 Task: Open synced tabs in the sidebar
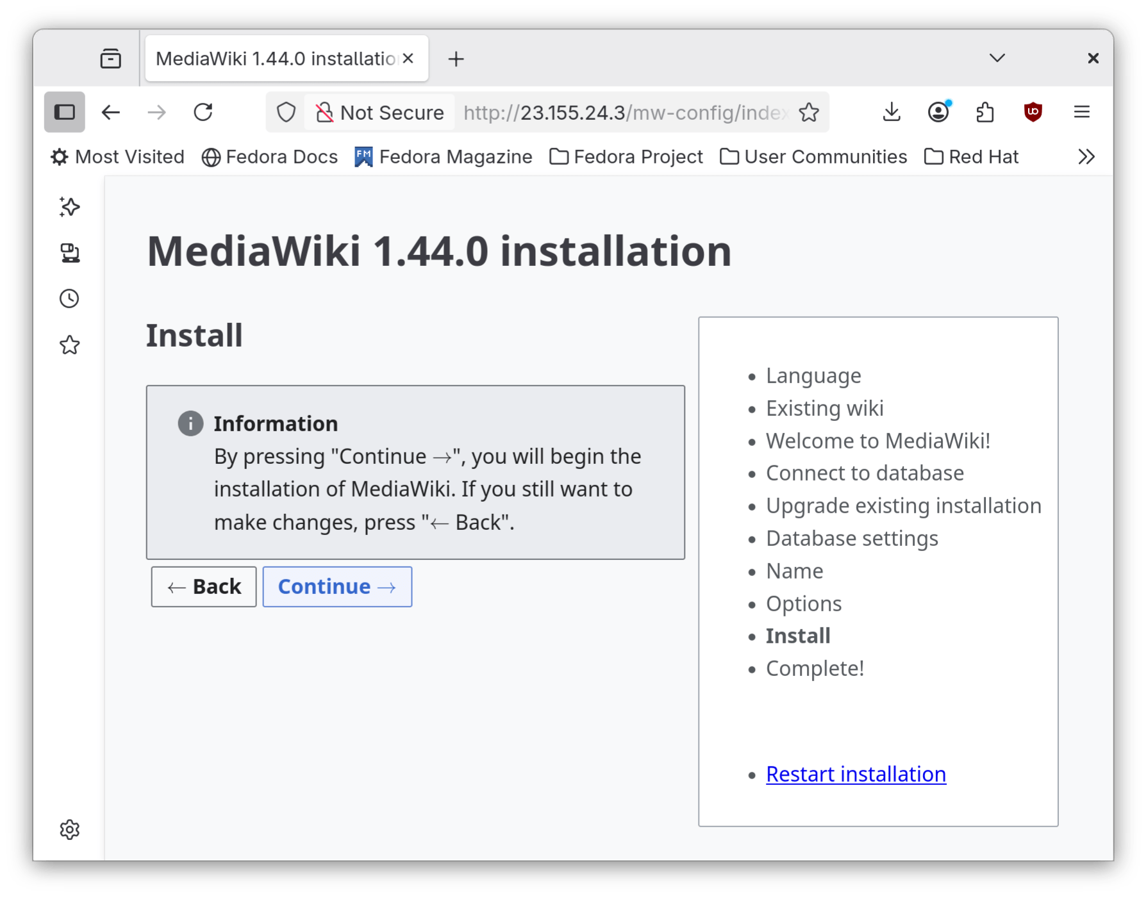click(69, 252)
